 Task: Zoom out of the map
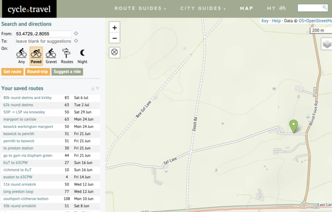pos(115,38)
